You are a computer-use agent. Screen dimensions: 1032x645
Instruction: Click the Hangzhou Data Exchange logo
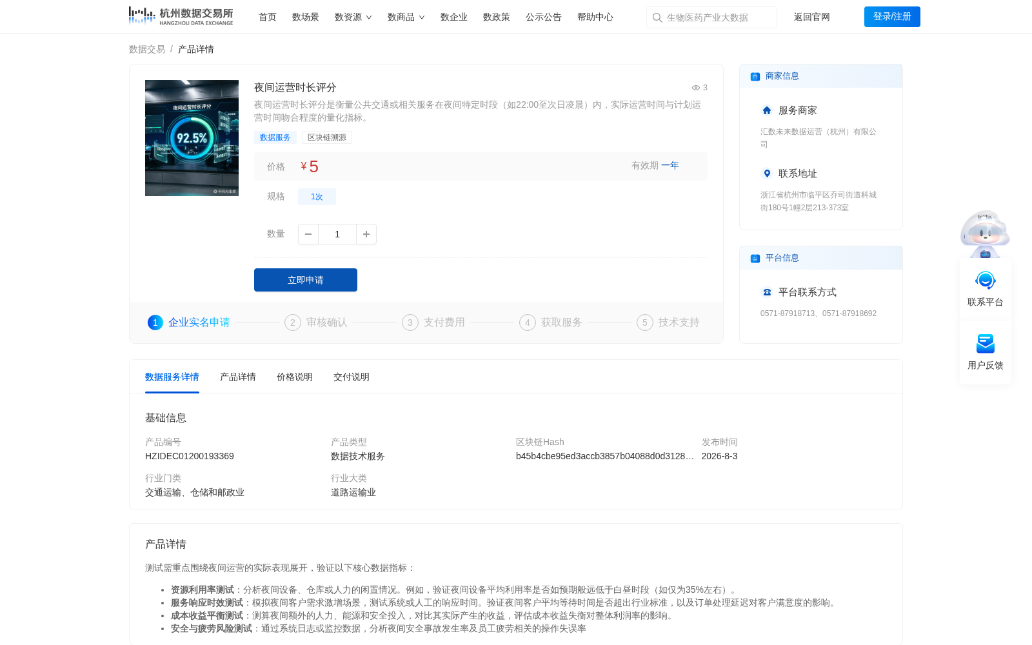[181, 16]
